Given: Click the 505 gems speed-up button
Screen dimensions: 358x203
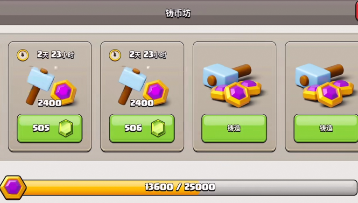Looking at the screenshot, I should pyautogui.click(x=49, y=128).
